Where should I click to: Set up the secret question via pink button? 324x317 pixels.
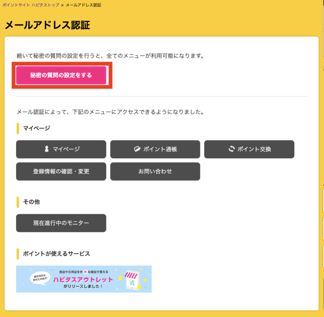(x=61, y=75)
